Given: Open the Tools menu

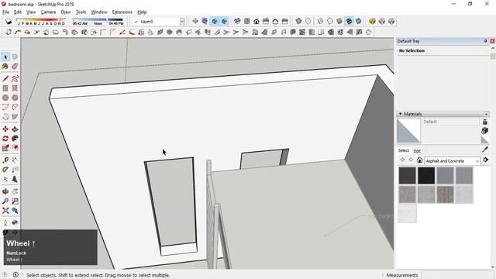Looking at the screenshot, I should [81, 12].
